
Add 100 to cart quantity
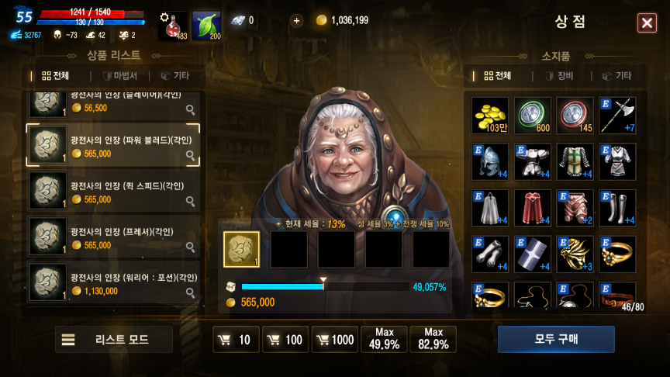[285, 340]
